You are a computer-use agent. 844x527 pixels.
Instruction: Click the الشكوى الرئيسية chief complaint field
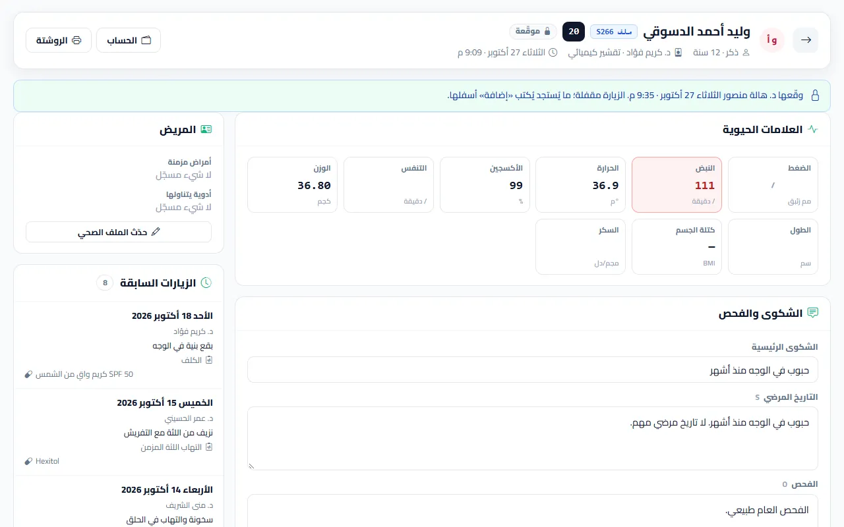tap(533, 370)
